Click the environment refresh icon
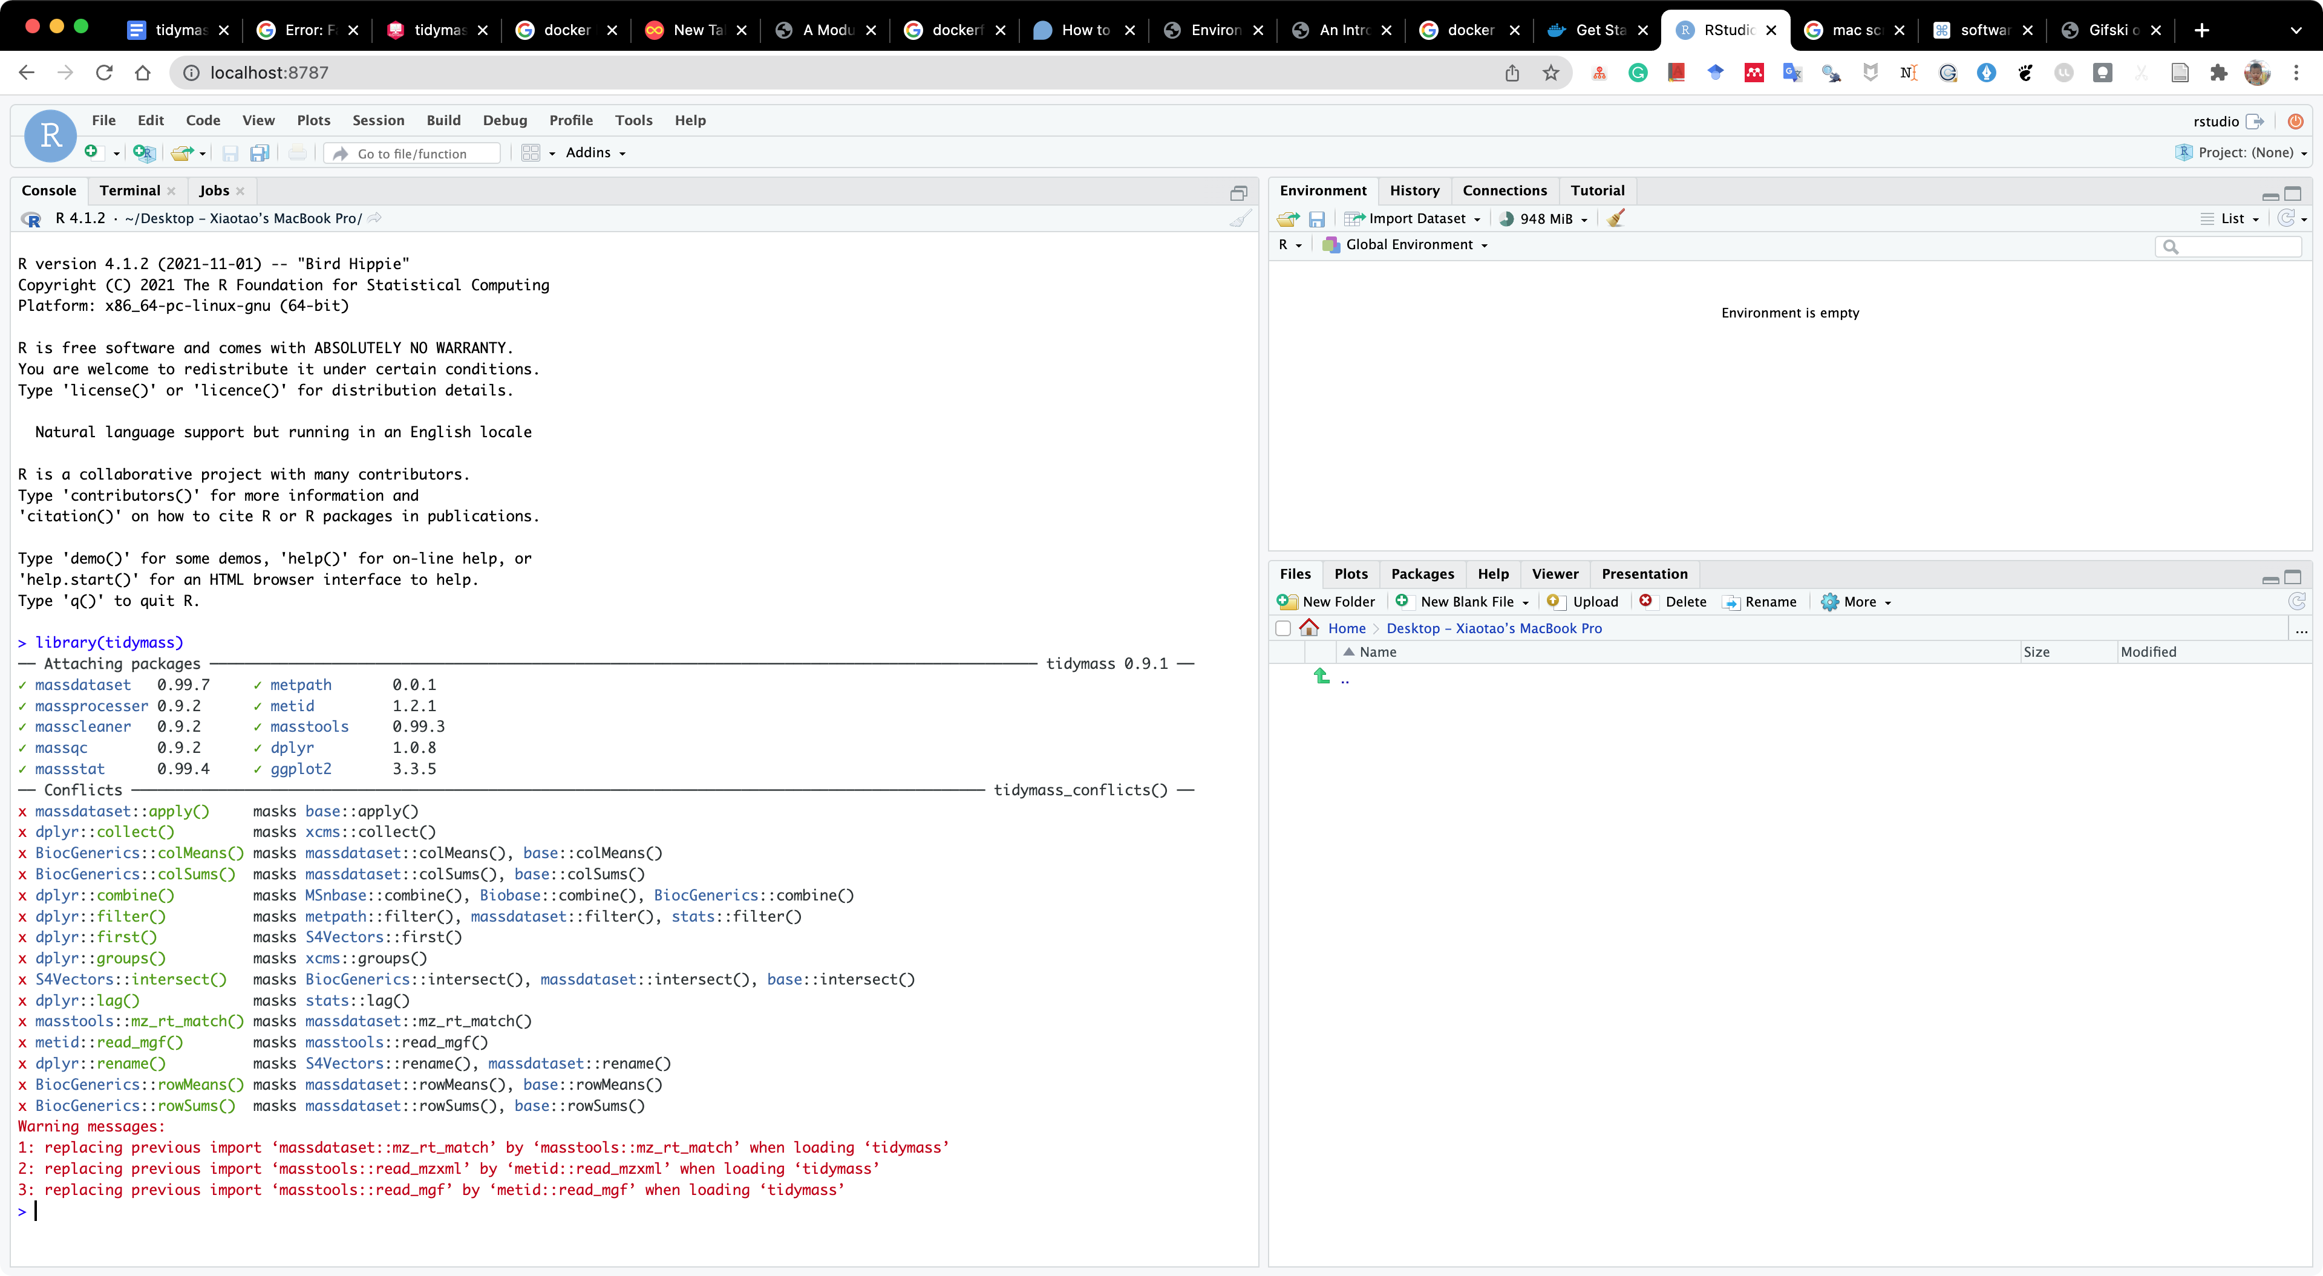Viewport: 2323px width, 1276px height. point(2286,218)
